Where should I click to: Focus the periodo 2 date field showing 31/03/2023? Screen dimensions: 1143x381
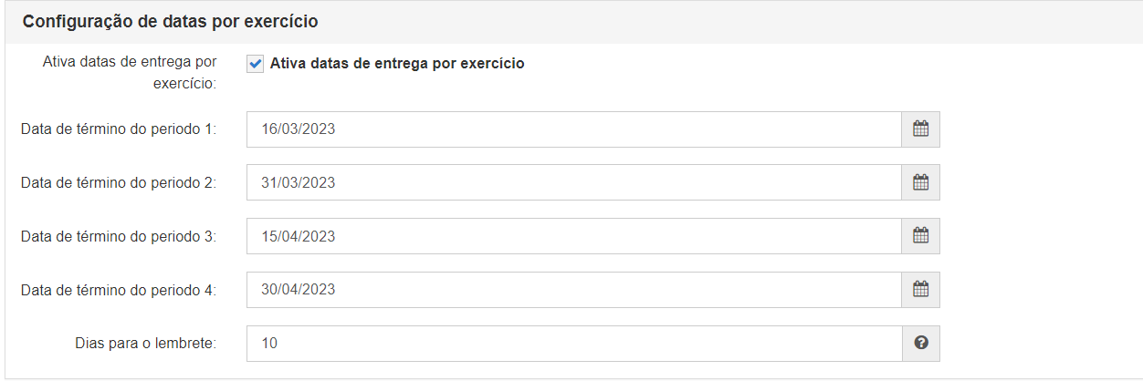click(x=574, y=182)
